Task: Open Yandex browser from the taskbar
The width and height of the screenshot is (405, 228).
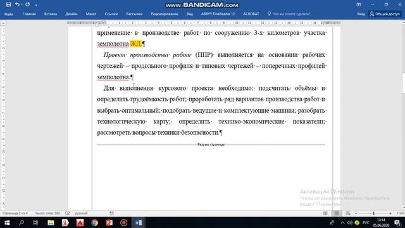Action: [65, 222]
